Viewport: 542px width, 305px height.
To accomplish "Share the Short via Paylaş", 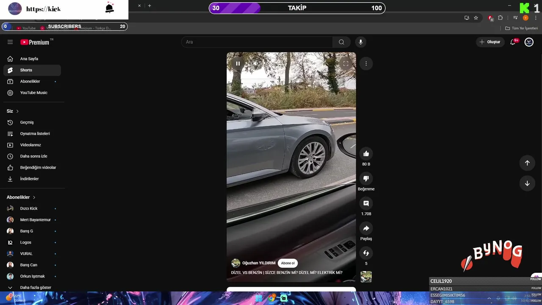I will point(366,228).
